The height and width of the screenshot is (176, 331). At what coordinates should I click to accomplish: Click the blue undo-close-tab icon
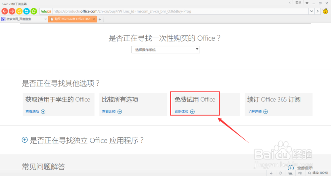[26, 11]
